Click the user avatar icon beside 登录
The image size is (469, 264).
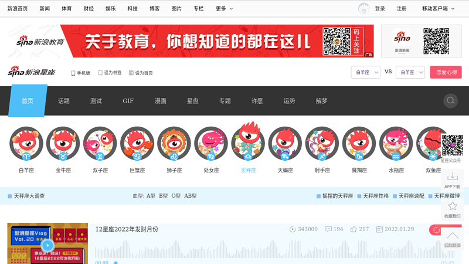click(363, 8)
